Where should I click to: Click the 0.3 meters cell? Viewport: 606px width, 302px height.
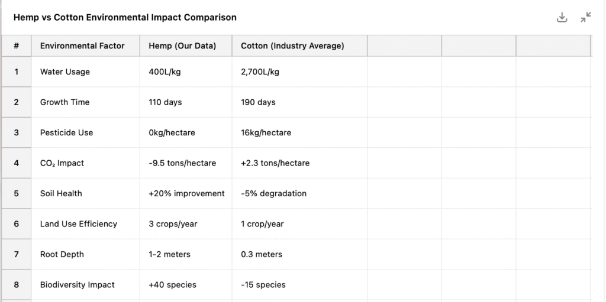click(262, 255)
